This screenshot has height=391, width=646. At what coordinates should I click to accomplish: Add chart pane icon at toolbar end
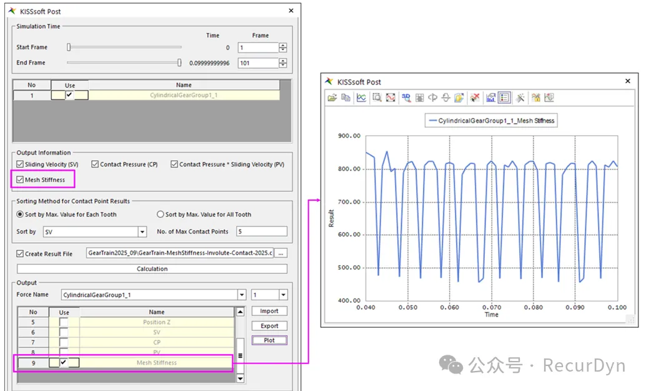[549, 98]
